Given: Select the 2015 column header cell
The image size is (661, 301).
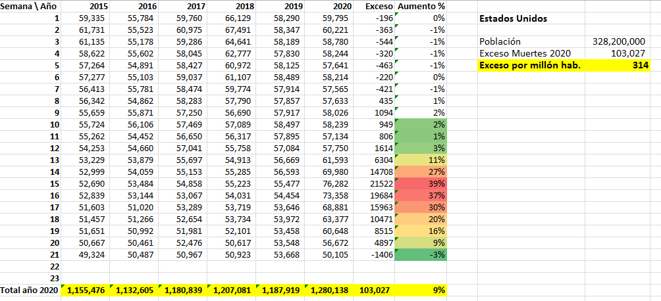Looking at the screenshot, I should pos(85,7).
